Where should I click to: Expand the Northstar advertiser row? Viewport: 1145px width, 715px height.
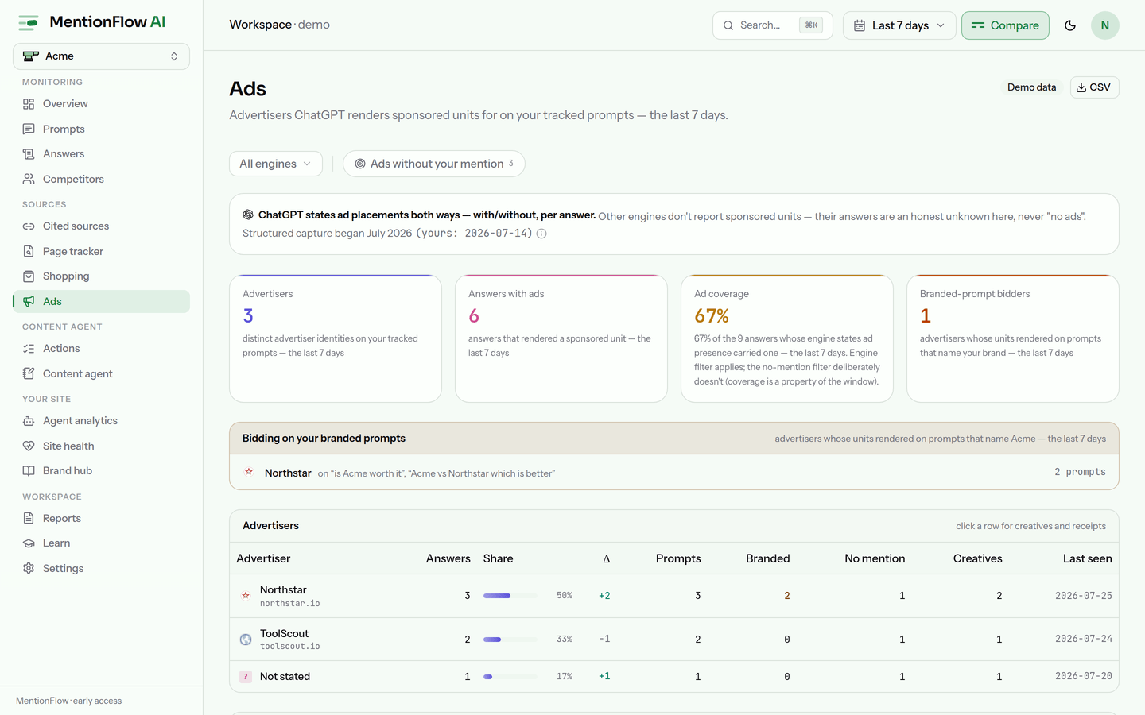674,596
